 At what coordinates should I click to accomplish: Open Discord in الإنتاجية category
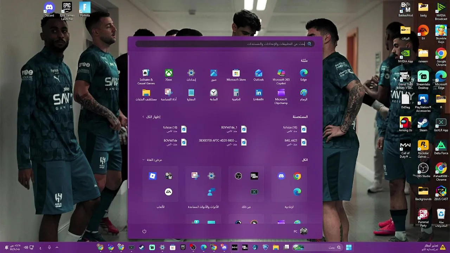pyautogui.click(x=281, y=176)
